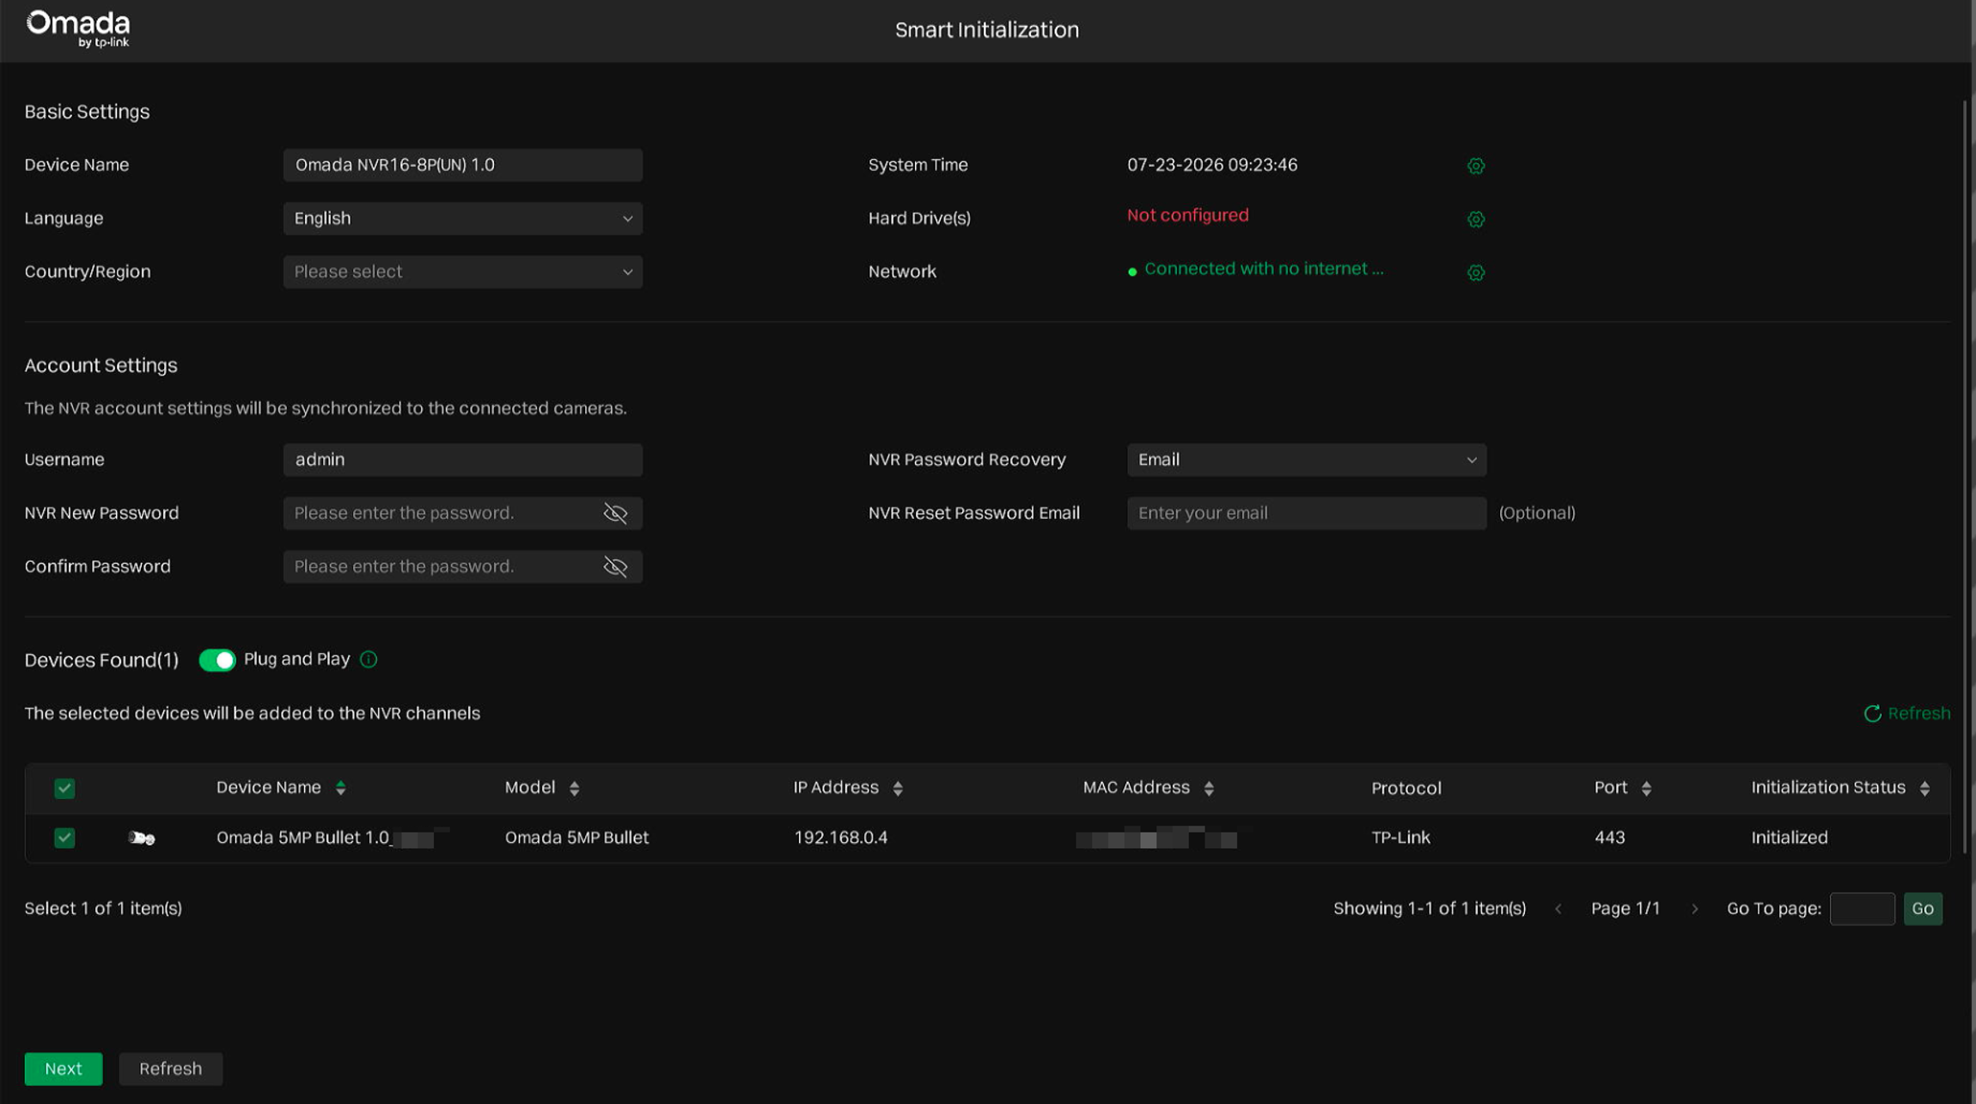Image resolution: width=1976 pixels, height=1104 pixels.
Task: Go to next page arrow
Action: [1694, 908]
